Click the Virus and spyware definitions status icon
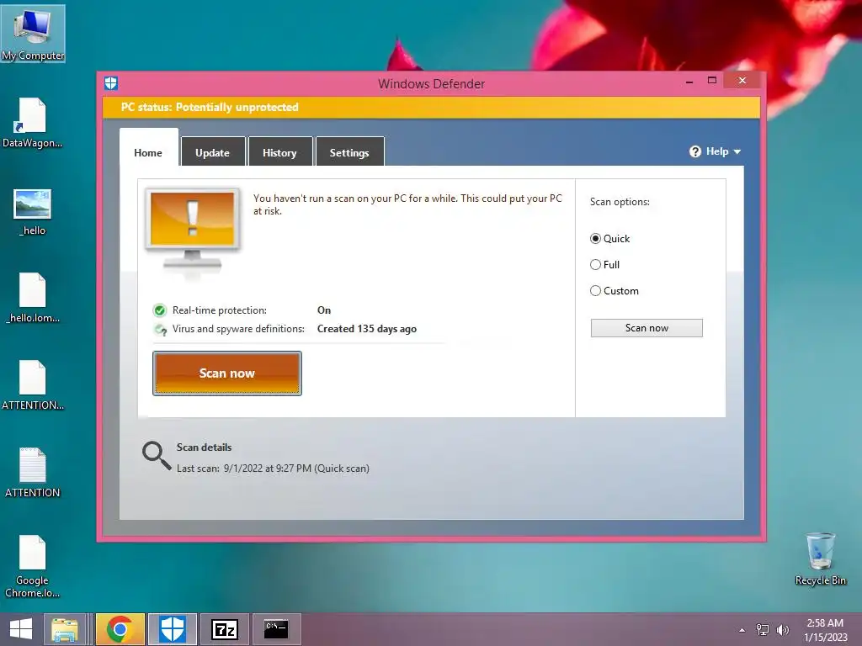The width and height of the screenshot is (862, 646). pyautogui.click(x=160, y=329)
